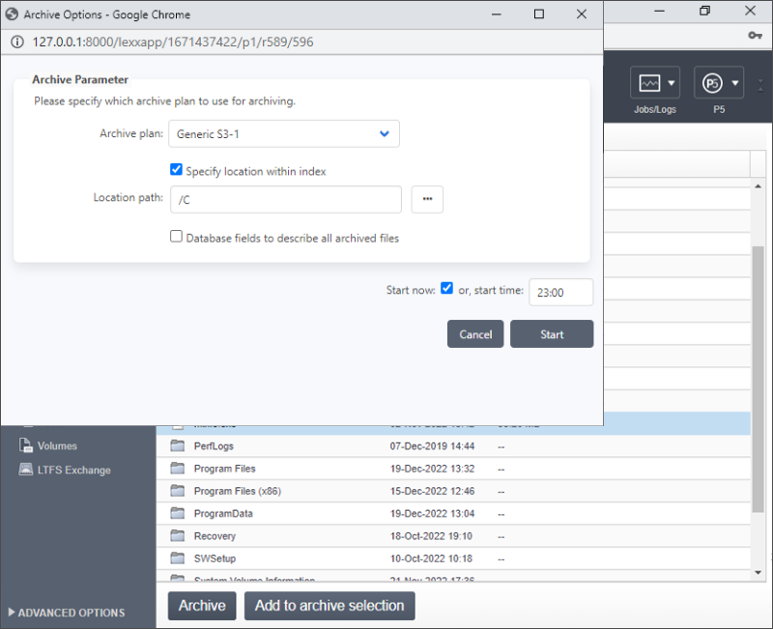The height and width of the screenshot is (629, 773).
Task: Cancel the archive options dialog
Action: pyautogui.click(x=475, y=334)
